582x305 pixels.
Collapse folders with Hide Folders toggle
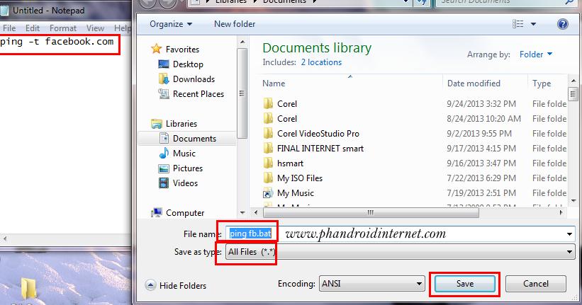click(x=176, y=286)
